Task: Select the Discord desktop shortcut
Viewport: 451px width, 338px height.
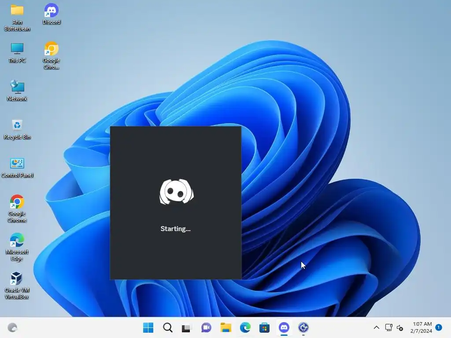Action: tap(52, 15)
